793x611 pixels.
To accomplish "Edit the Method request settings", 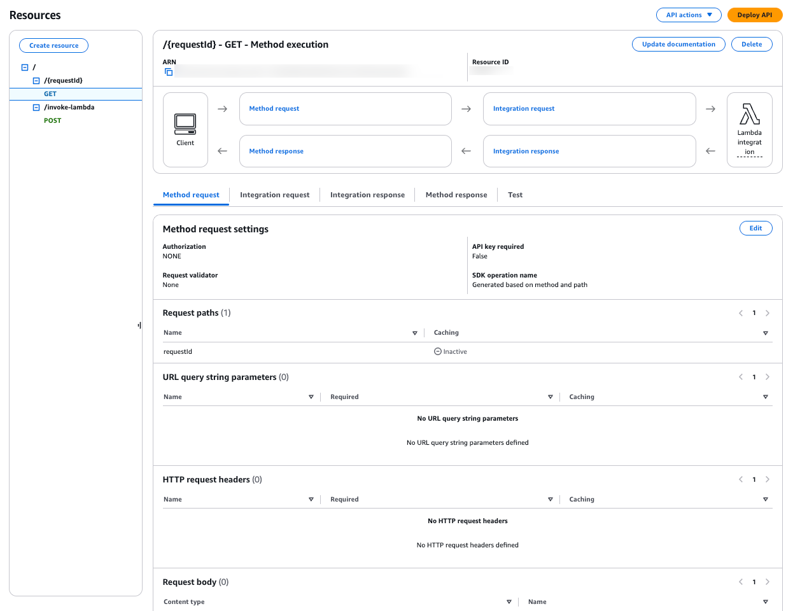I will coord(755,228).
